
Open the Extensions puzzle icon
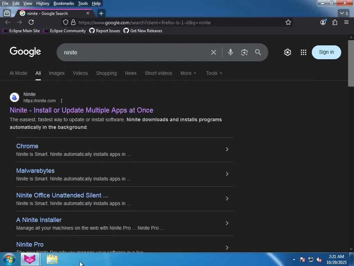(335, 22)
